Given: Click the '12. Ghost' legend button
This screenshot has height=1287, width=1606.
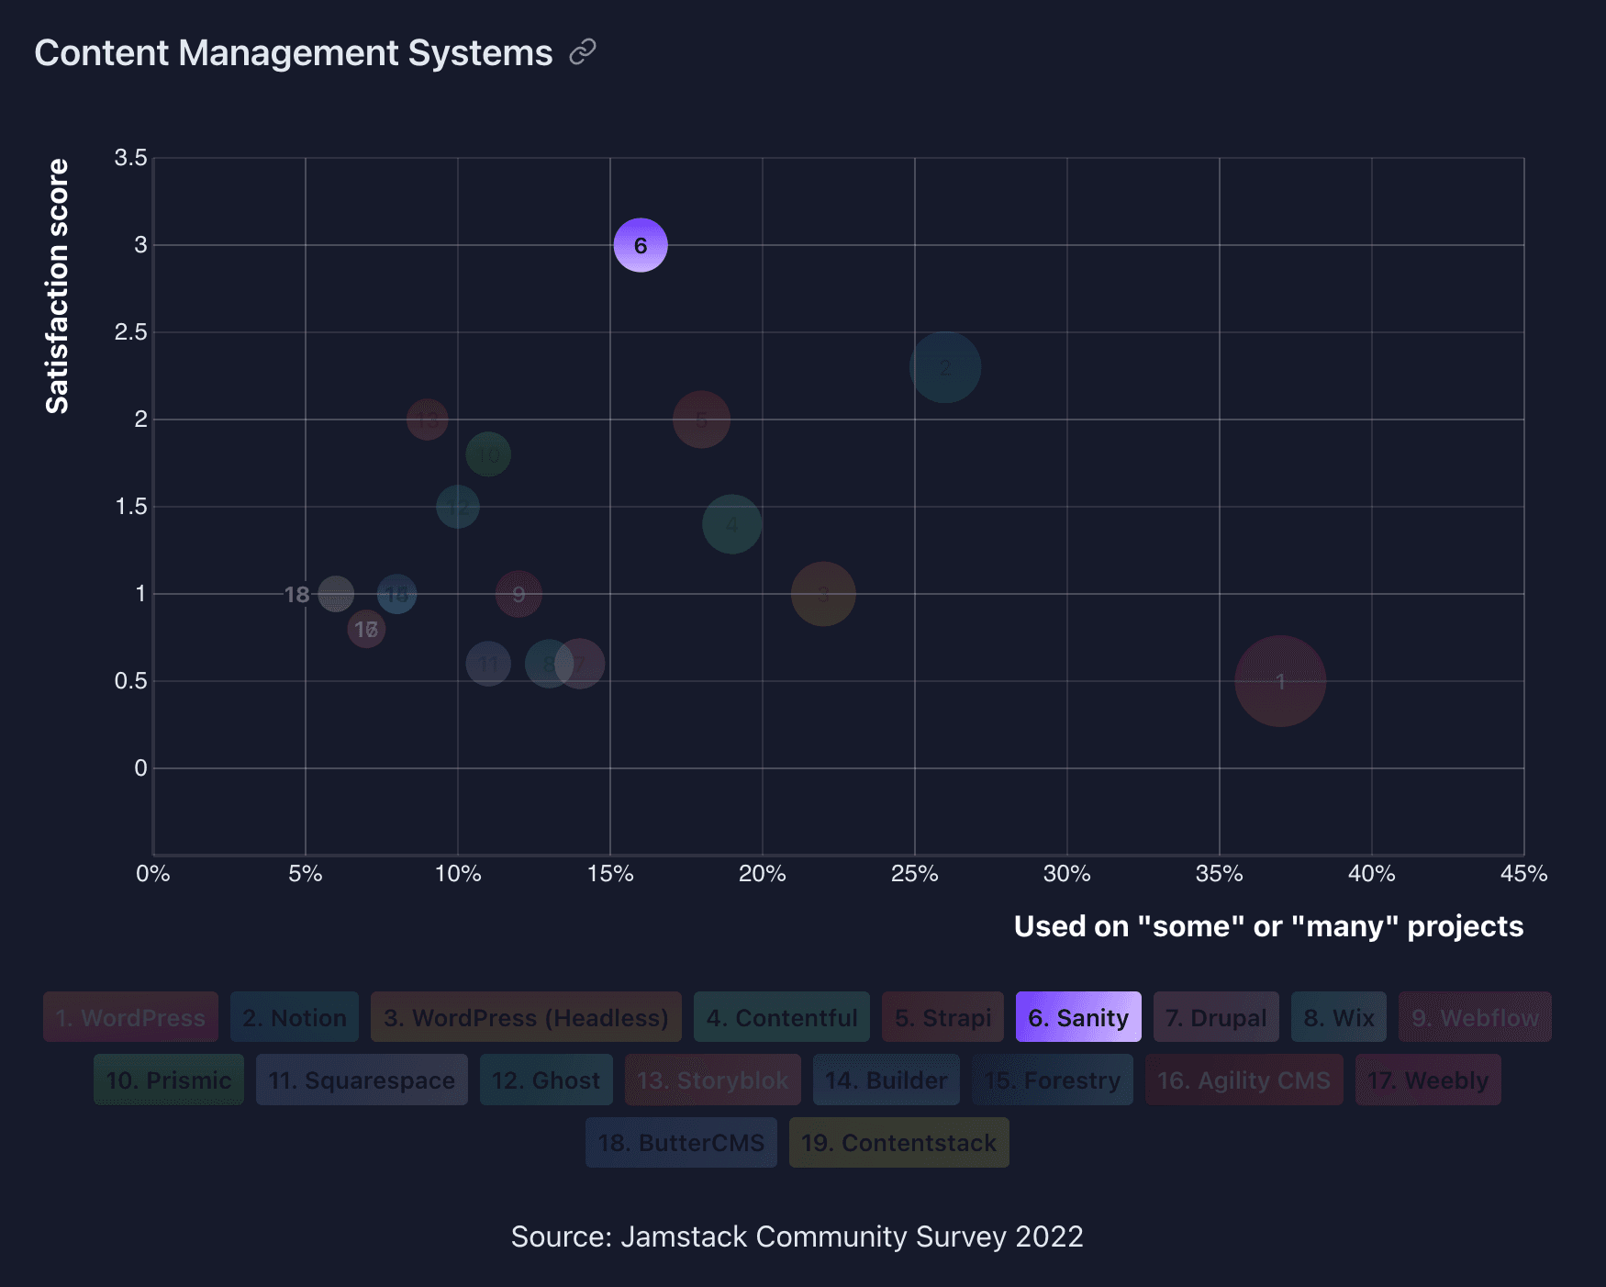Looking at the screenshot, I should click(x=546, y=1080).
